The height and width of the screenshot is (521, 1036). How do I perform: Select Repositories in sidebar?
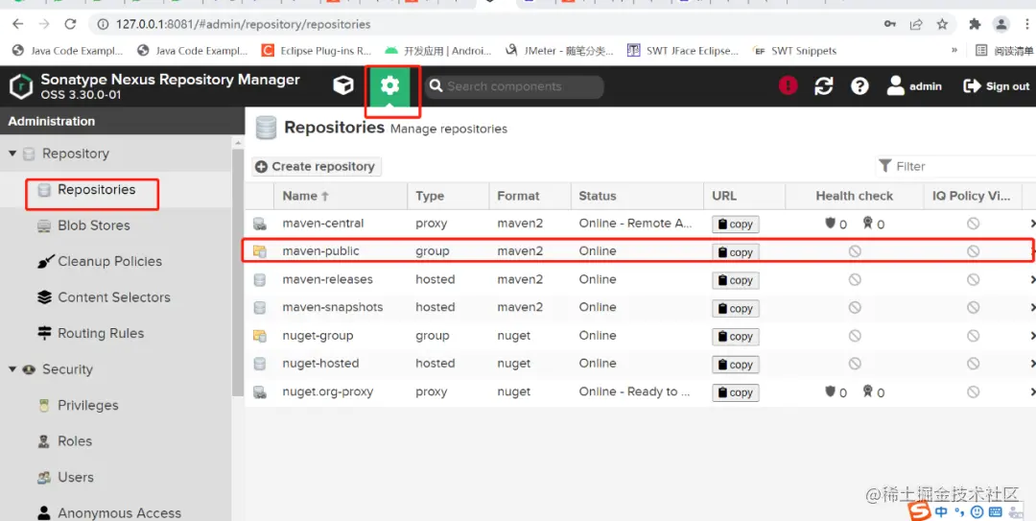pos(97,190)
